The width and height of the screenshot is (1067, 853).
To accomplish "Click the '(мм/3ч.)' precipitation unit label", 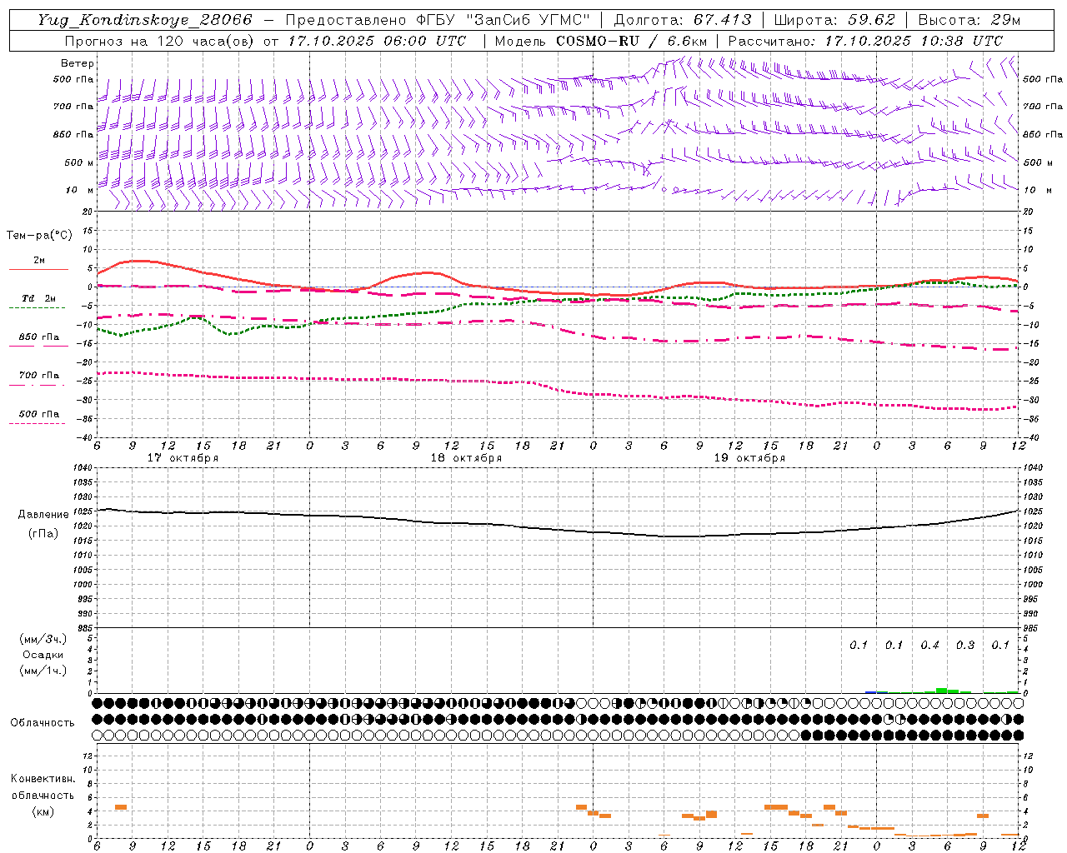I will 43,639.
